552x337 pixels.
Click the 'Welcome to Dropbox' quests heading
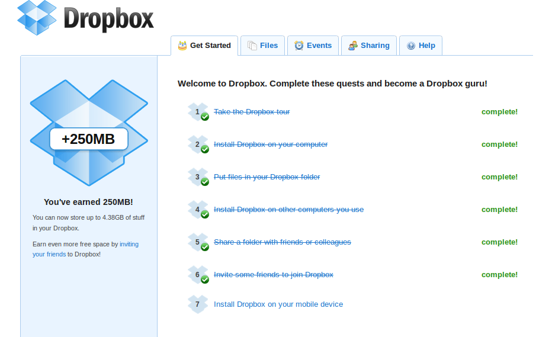pyautogui.click(x=332, y=84)
